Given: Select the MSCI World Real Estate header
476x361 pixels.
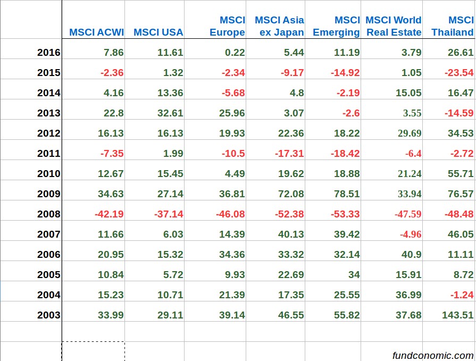Looking at the screenshot, I should (x=394, y=26).
